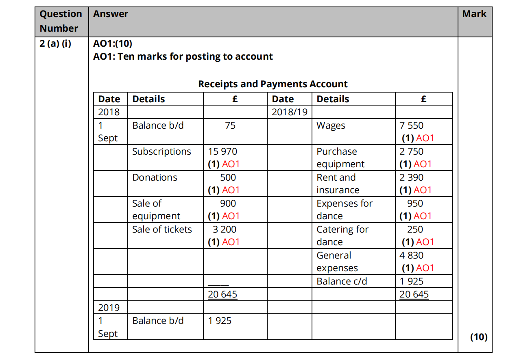Select the 'Catering for dance' entry

[342, 235]
